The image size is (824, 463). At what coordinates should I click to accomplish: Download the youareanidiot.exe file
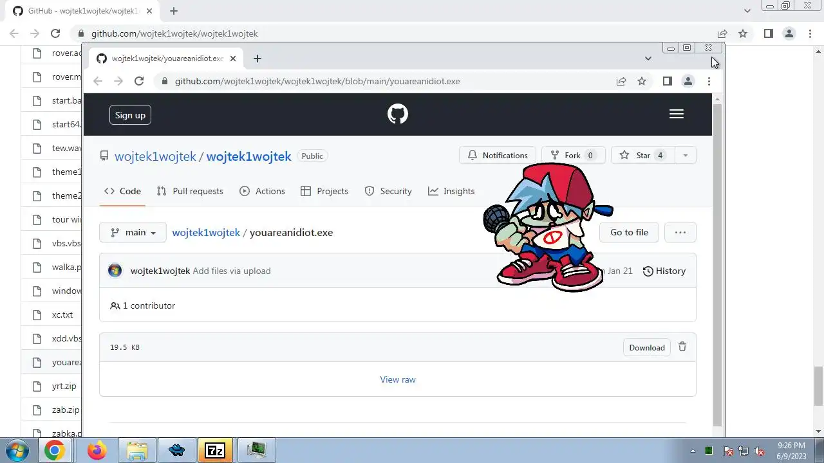[647, 347]
